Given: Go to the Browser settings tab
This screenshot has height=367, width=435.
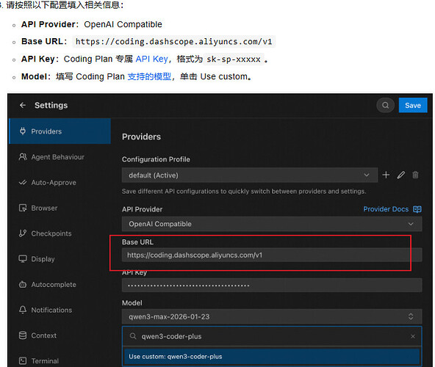Looking at the screenshot, I should click(60, 208).
